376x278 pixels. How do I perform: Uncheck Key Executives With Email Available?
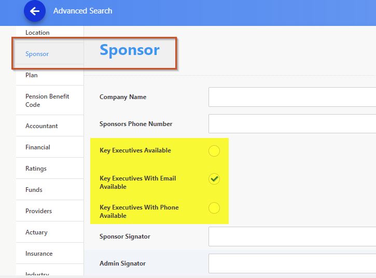tap(214, 179)
